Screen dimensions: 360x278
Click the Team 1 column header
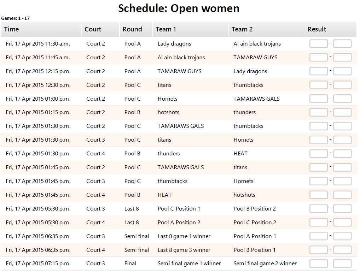click(166, 29)
